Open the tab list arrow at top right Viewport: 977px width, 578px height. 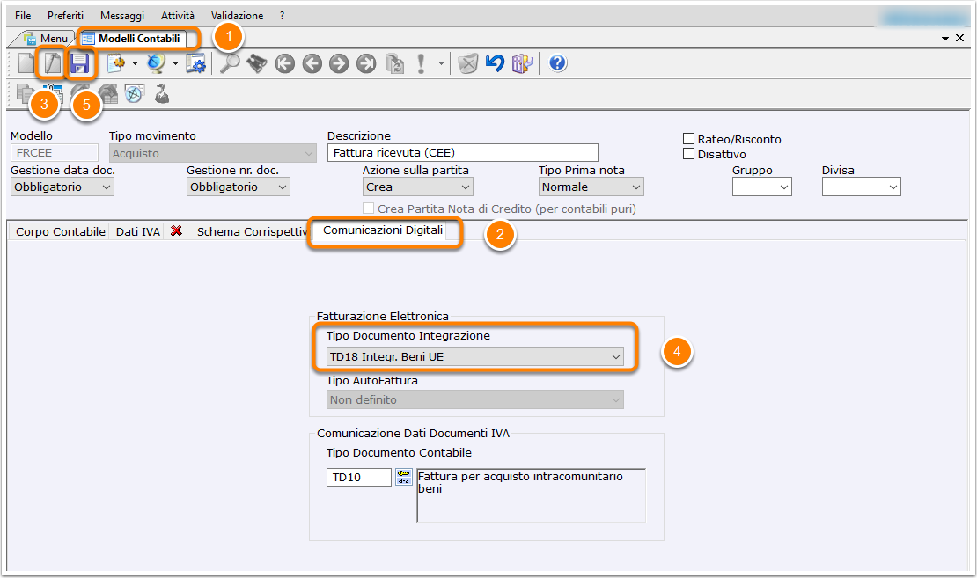click(x=945, y=39)
